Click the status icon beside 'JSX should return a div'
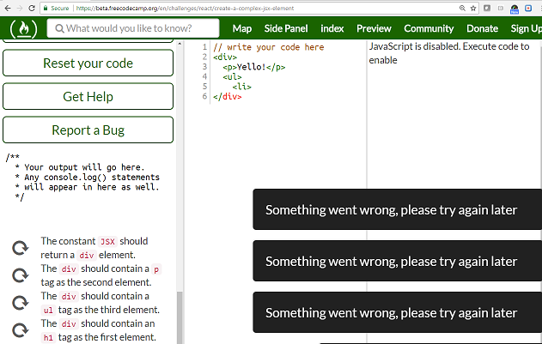The height and width of the screenshot is (344, 542). tap(20, 248)
